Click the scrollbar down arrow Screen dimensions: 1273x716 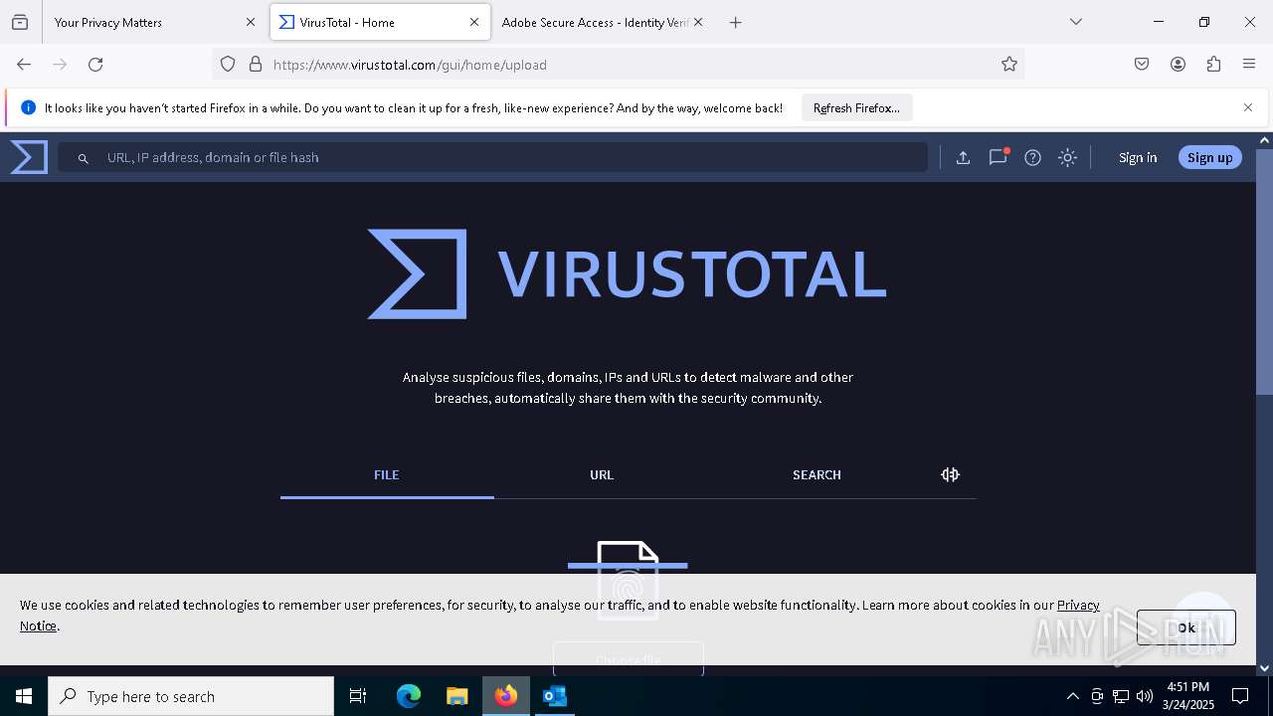pyautogui.click(x=1264, y=667)
